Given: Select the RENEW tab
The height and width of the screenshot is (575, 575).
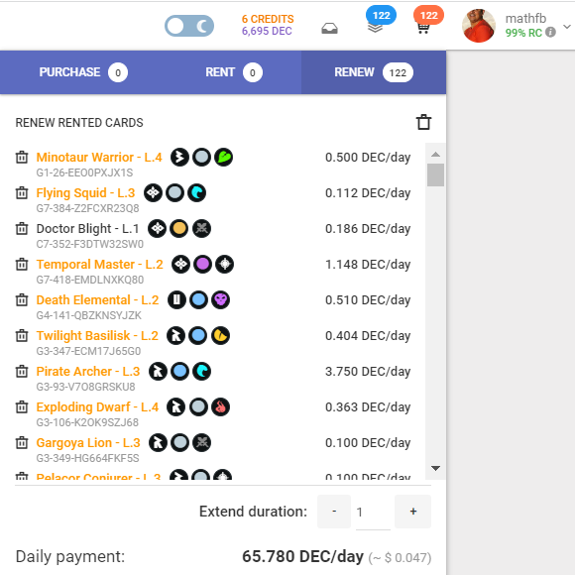Looking at the screenshot, I should tap(374, 72).
